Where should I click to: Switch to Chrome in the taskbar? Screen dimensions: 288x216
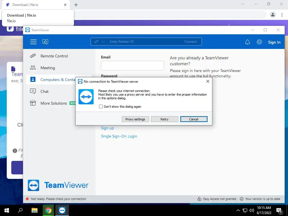coord(48,210)
